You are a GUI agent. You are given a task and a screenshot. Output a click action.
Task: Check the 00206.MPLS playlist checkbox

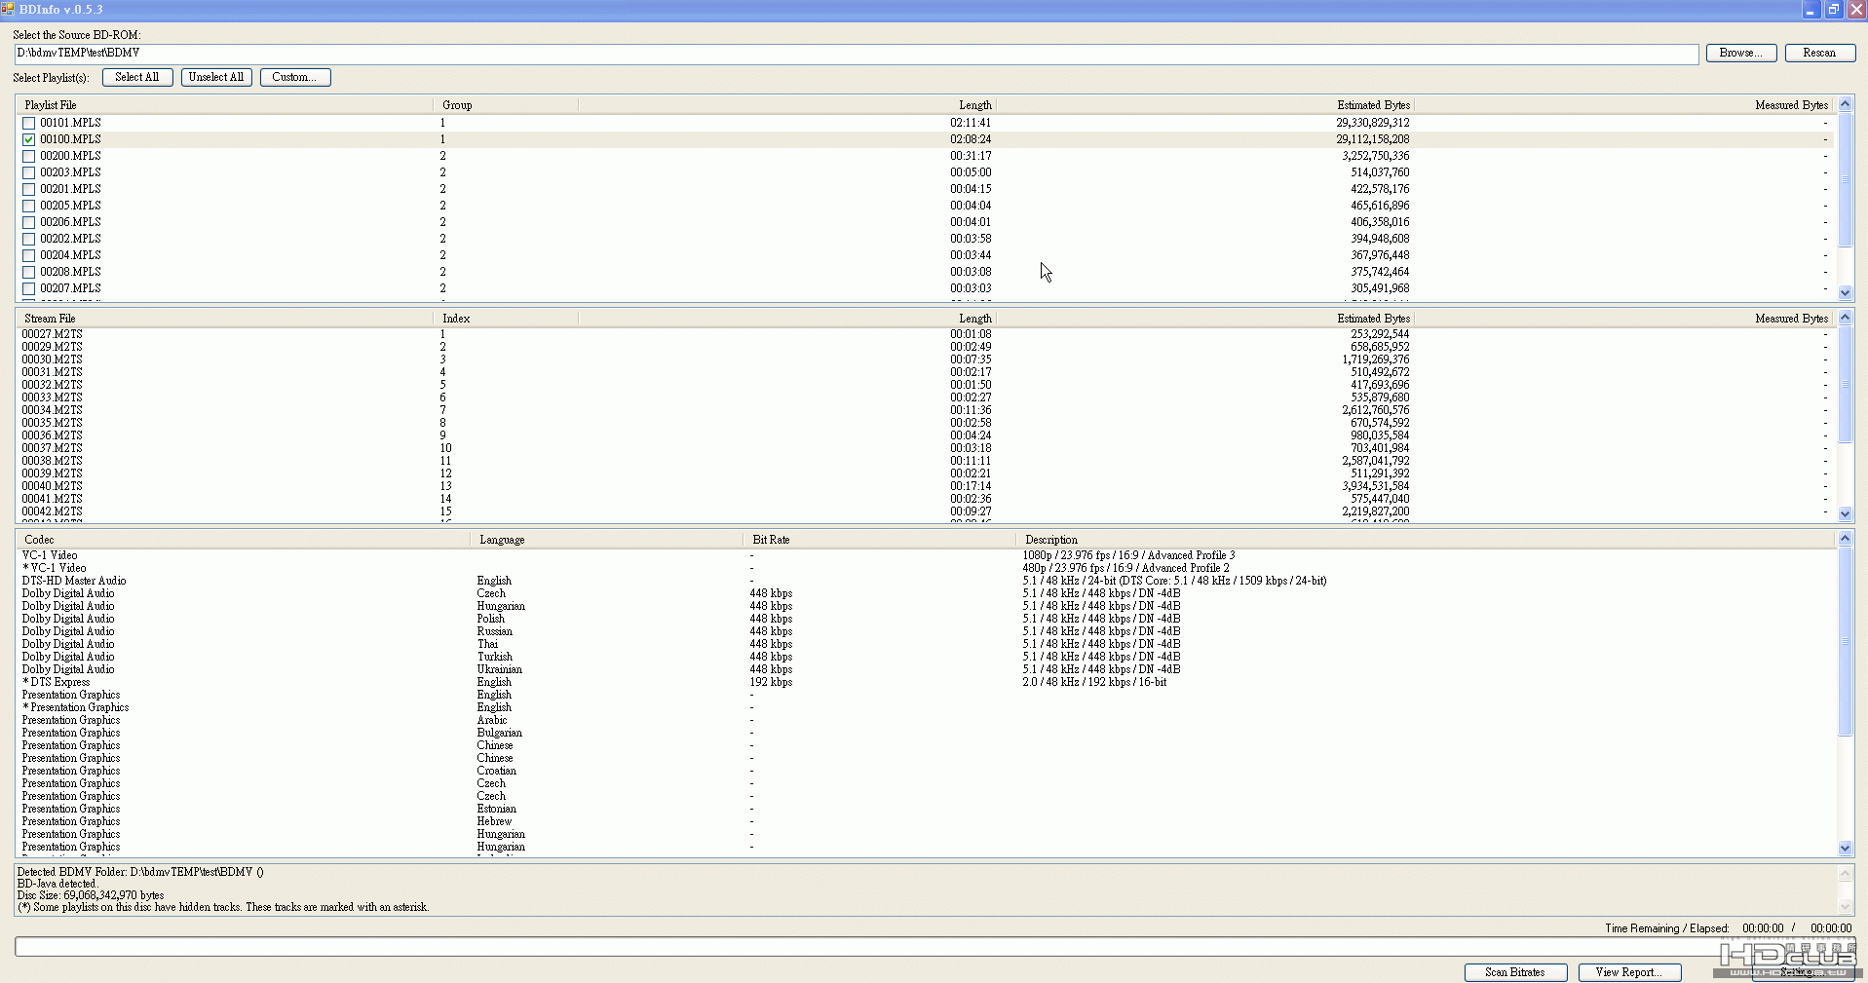pos(29,223)
